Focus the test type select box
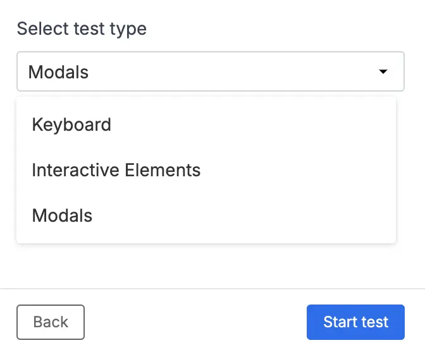 [x=210, y=72]
